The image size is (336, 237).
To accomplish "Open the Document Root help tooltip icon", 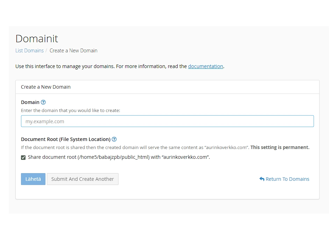I will coord(114,139).
